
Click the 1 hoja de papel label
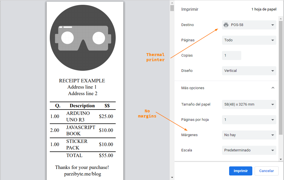pyautogui.click(x=264, y=9)
